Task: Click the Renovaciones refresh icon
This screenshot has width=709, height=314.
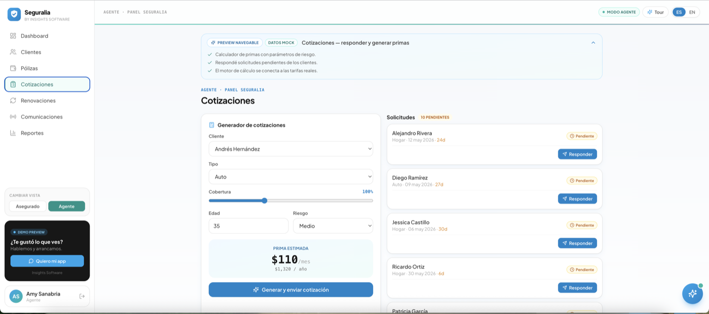Action: [13, 101]
